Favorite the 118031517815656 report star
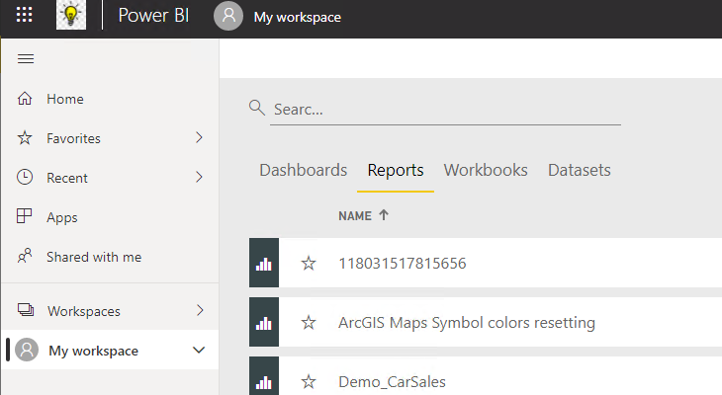The width and height of the screenshot is (722, 395). tap(309, 264)
